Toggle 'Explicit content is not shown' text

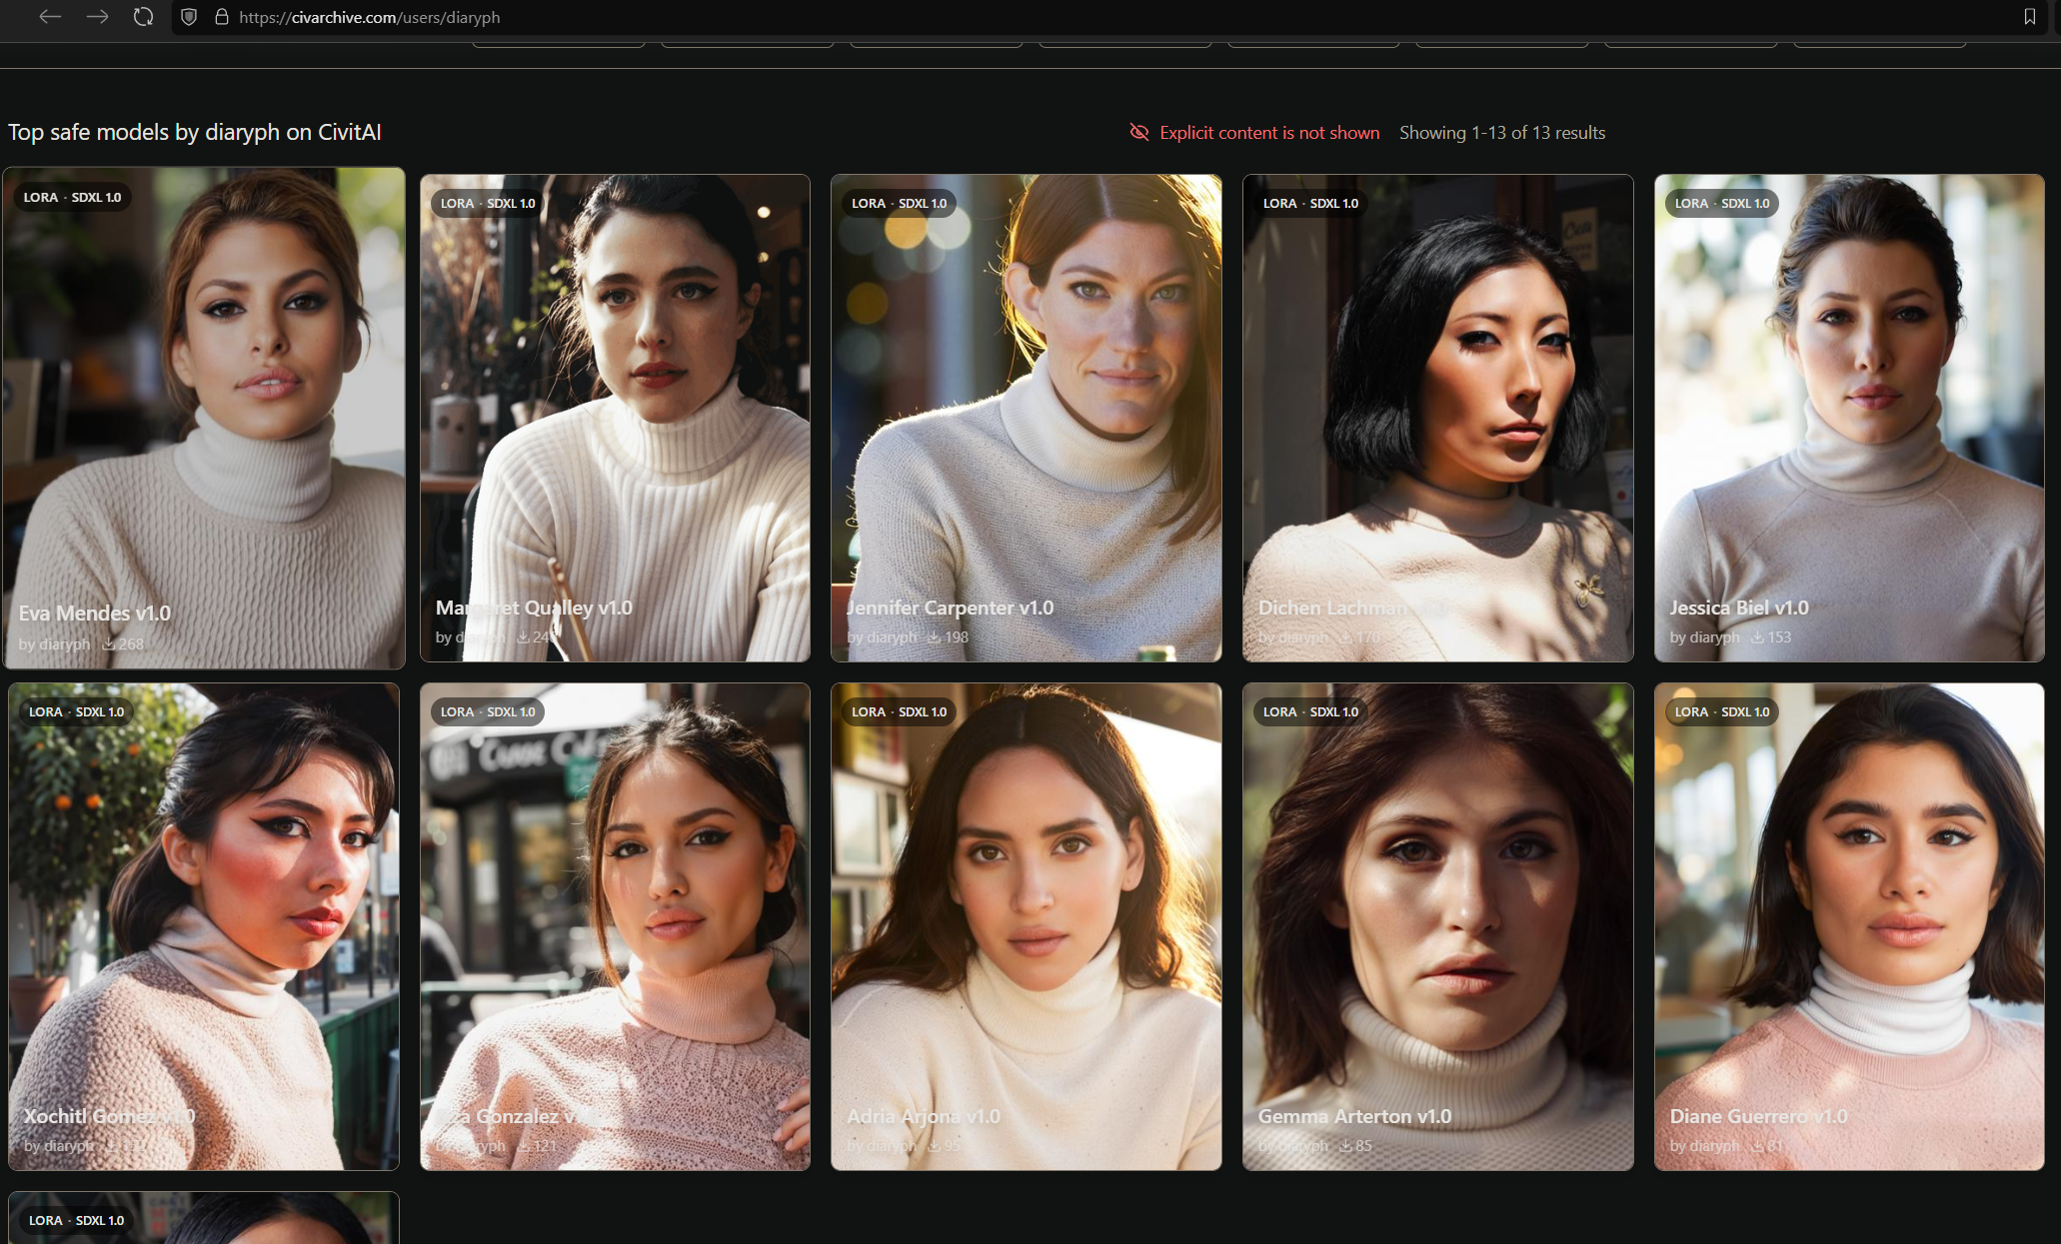tap(1268, 132)
